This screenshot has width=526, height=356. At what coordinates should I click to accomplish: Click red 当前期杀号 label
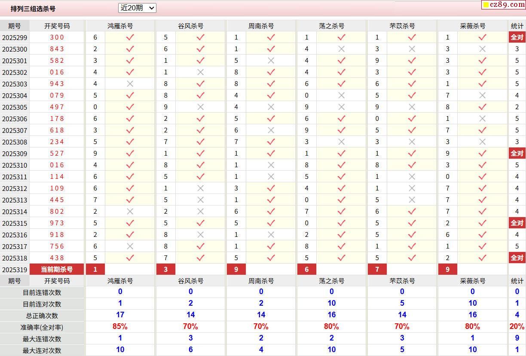[57, 270]
